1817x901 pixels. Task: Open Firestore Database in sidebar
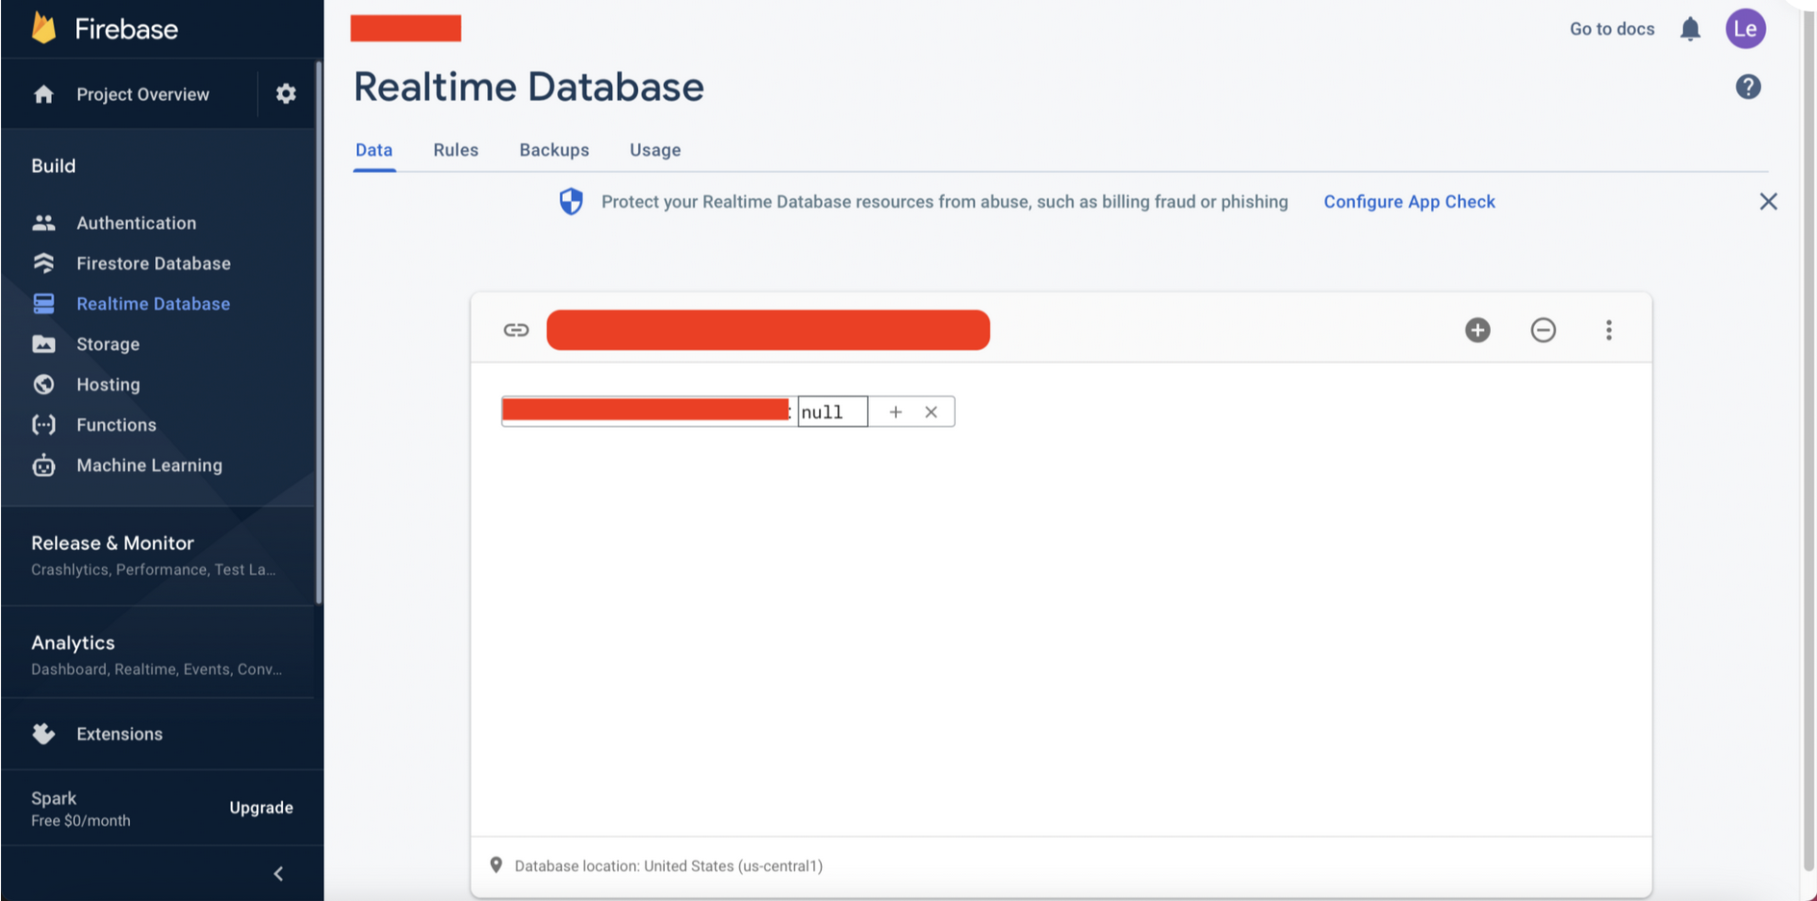tap(153, 263)
